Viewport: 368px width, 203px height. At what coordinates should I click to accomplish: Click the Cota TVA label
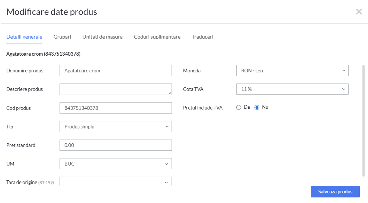tap(193, 89)
